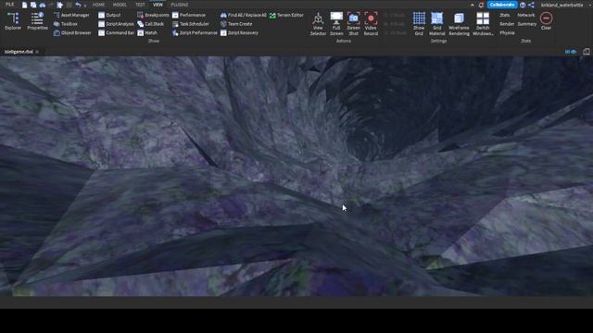Toggle Render stats

(507, 24)
